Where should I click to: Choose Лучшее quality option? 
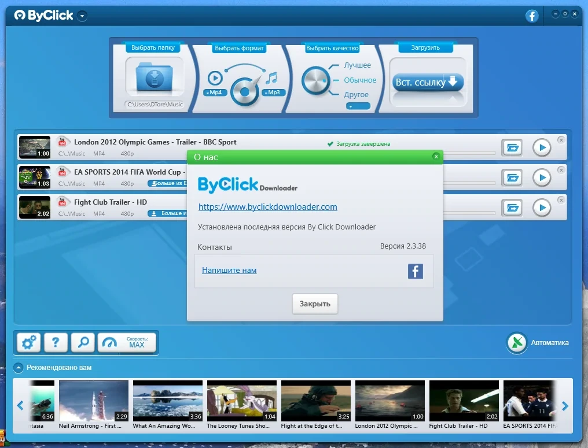tap(358, 65)
